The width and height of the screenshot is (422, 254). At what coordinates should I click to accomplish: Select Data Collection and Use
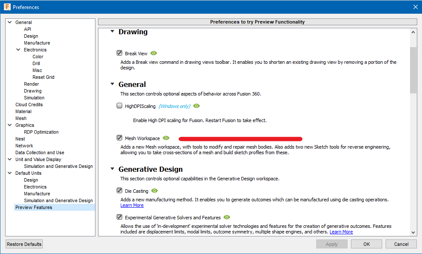(39, 152)
